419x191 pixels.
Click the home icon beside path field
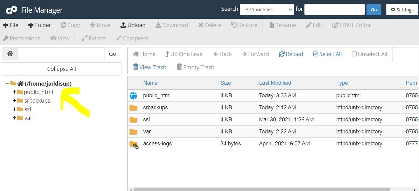point(10,54)
